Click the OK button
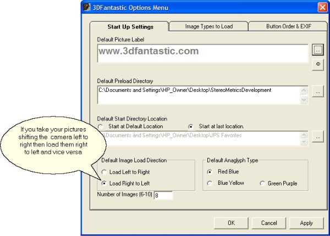The height and width of the screenshot is (236, 330). (231, 223)
